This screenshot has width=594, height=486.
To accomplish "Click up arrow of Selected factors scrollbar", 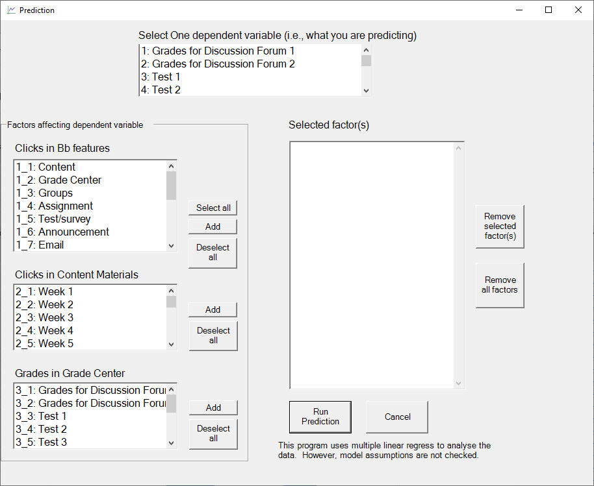I will coord(458,148).
